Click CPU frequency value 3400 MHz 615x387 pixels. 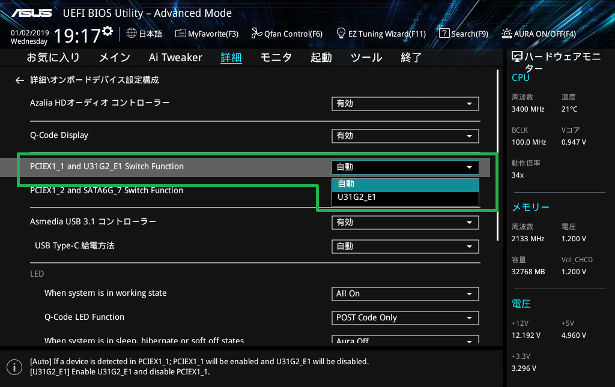(527, 109)
